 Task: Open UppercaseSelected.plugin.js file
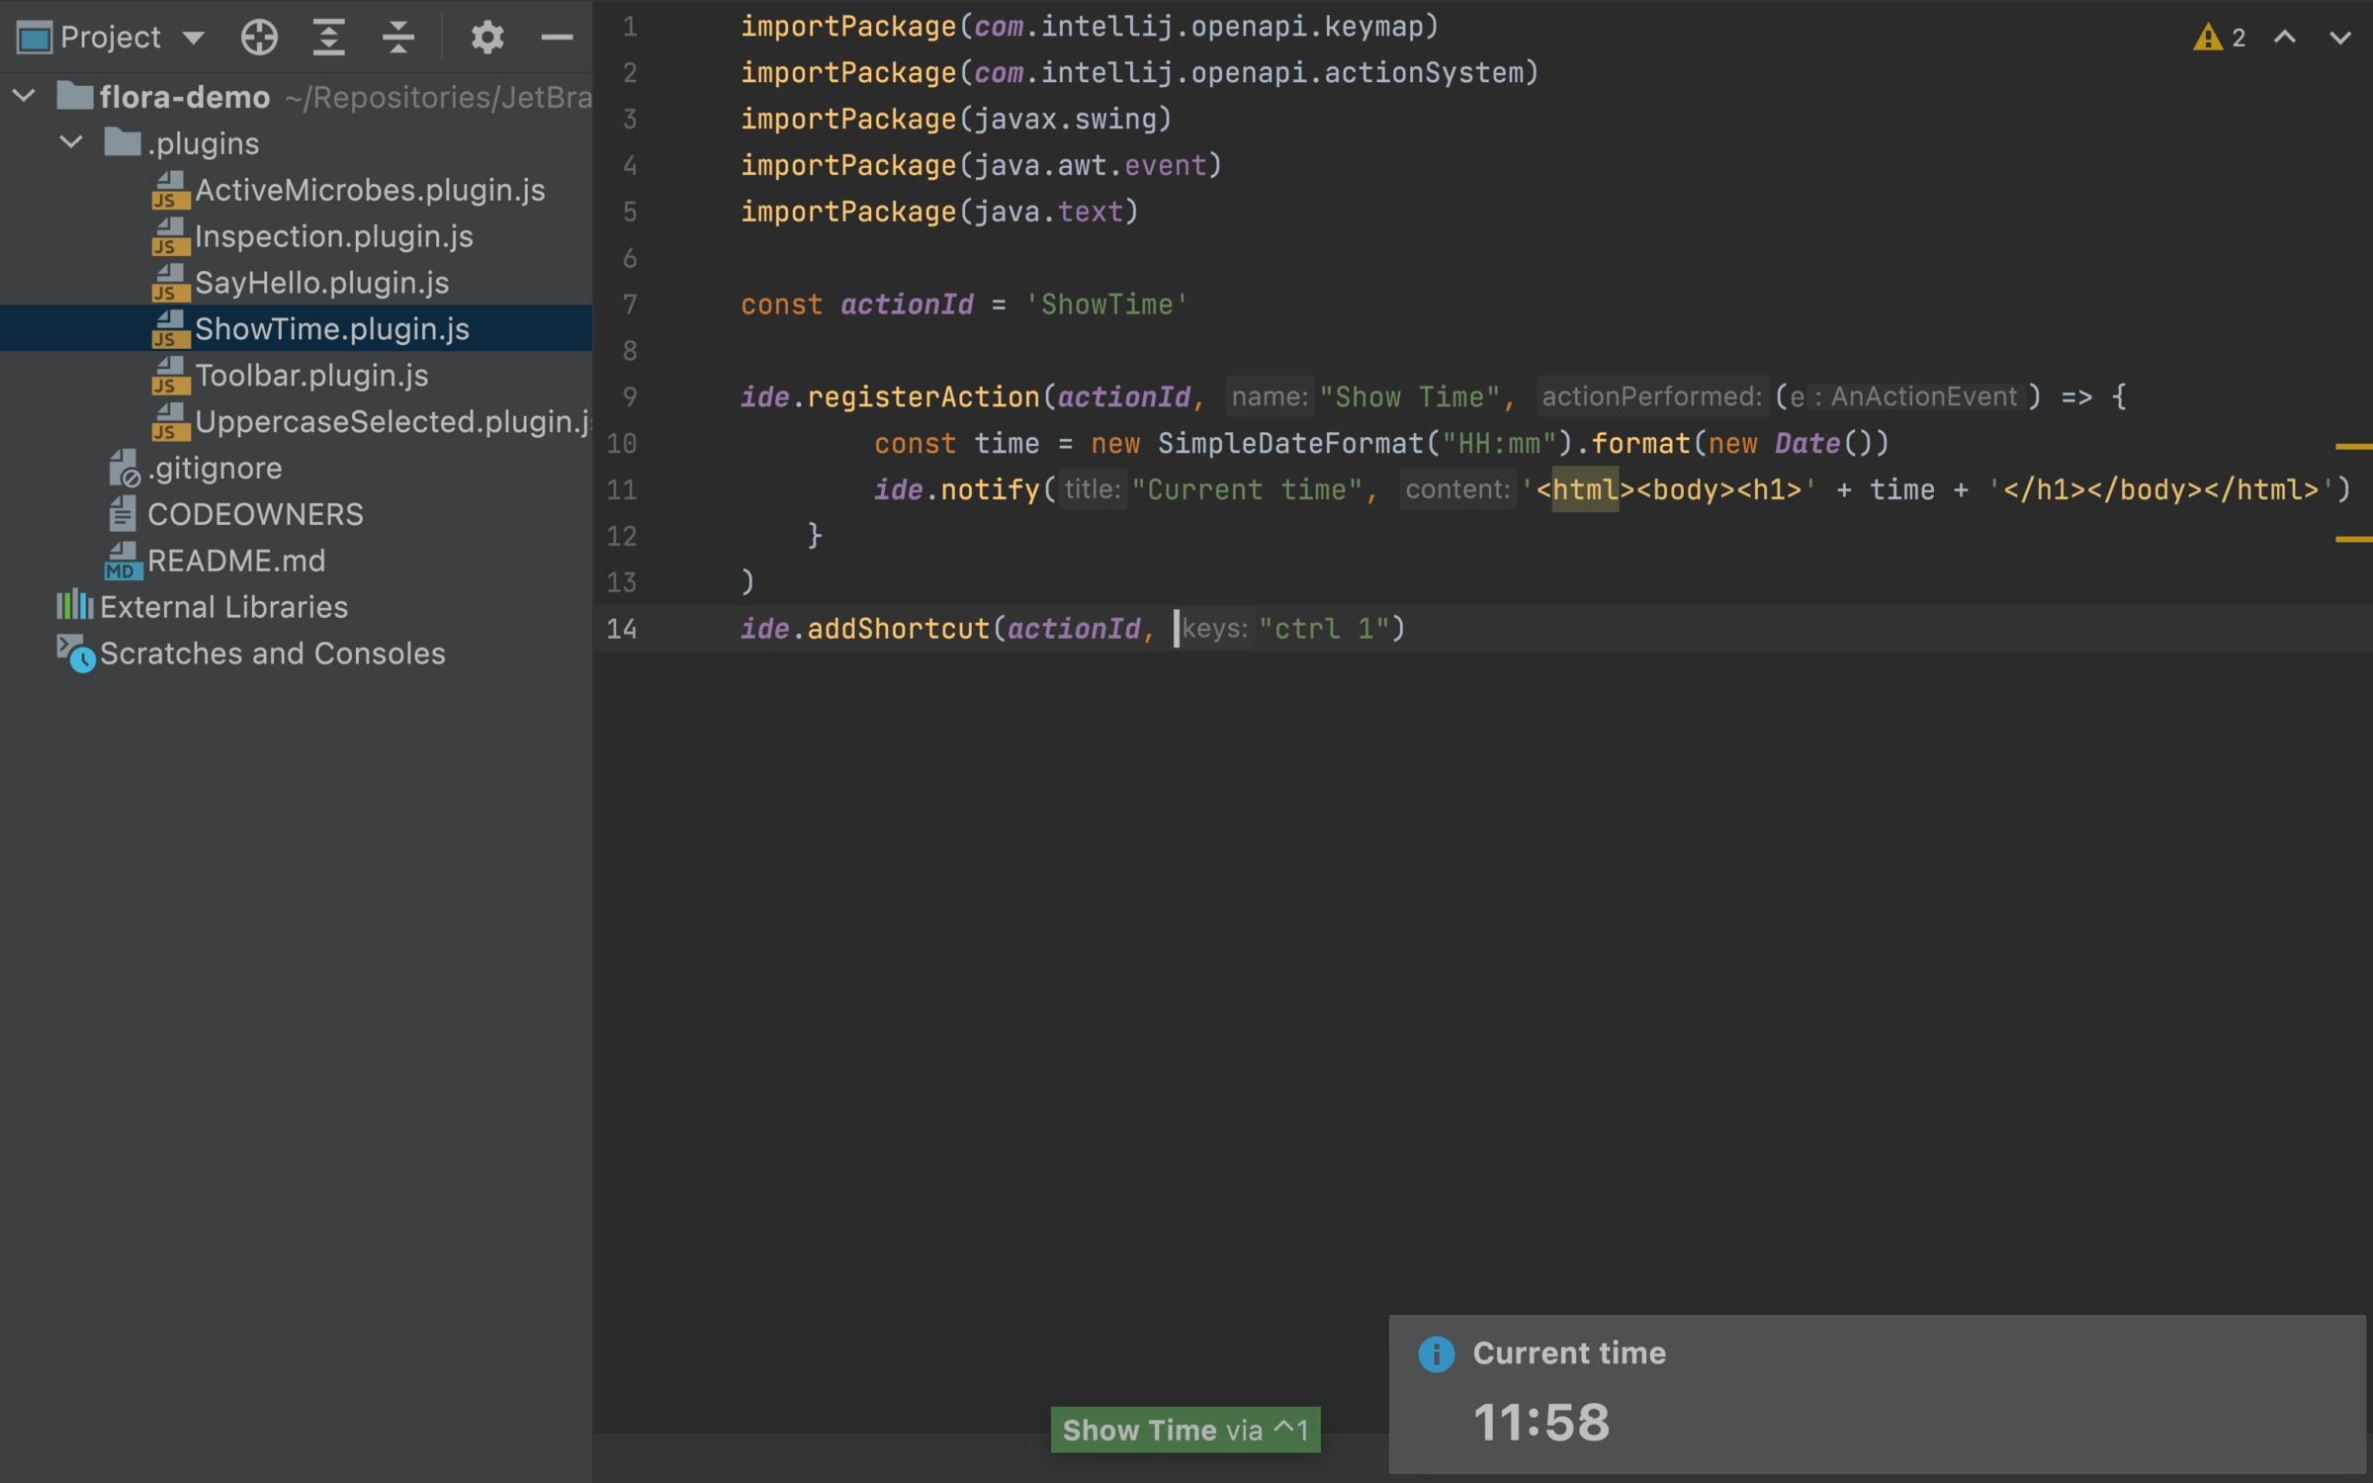pyautogui.click(x=393, y=421)
